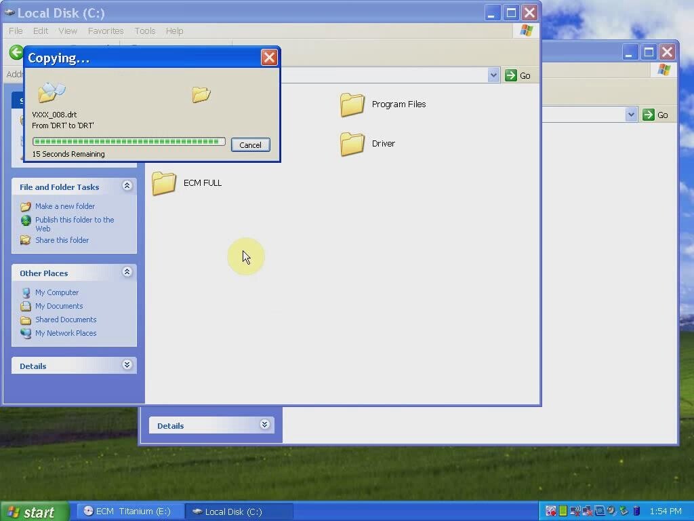Click the My Network Places icon
694x521 pixels.
26,333
